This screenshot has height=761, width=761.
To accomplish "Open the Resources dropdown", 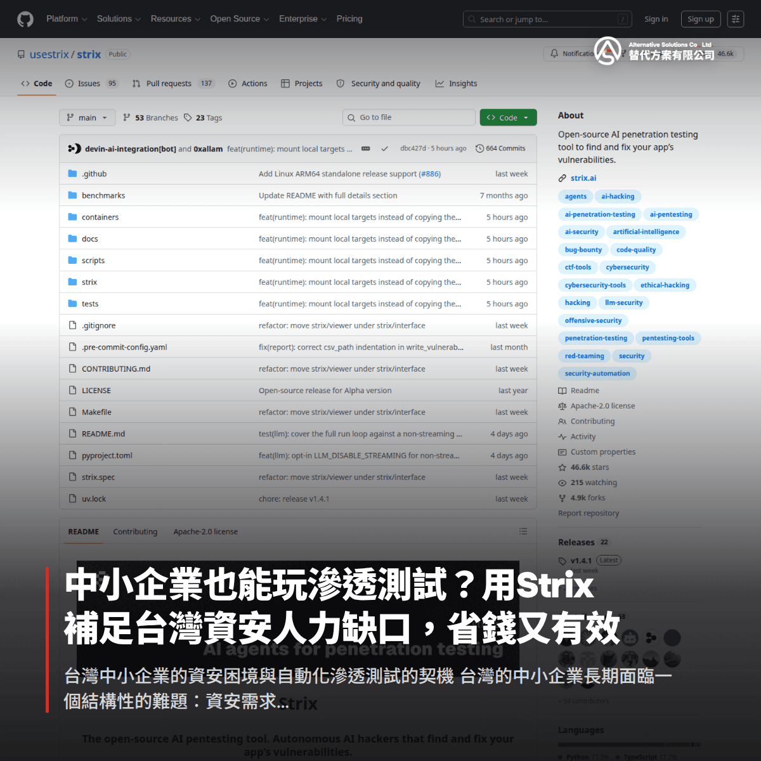I will coord(175,19).
